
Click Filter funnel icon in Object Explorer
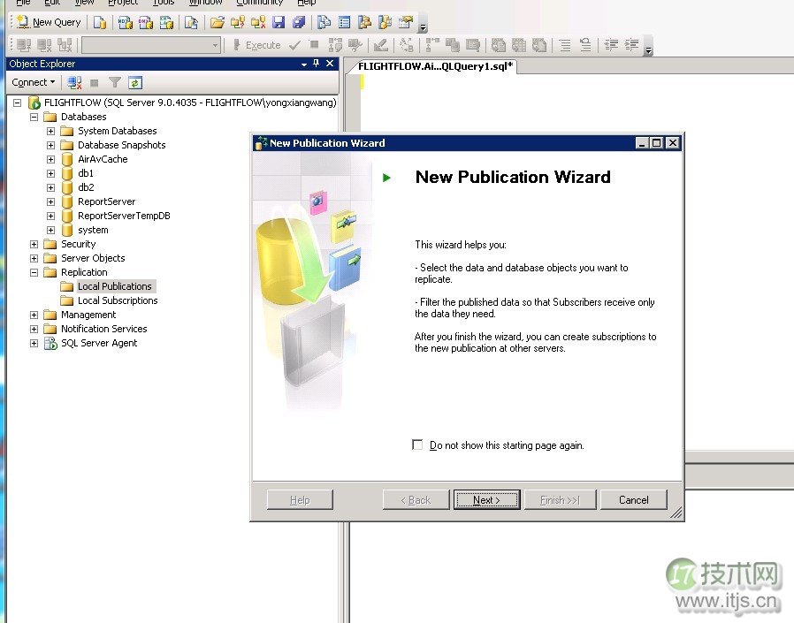point(115,82)
